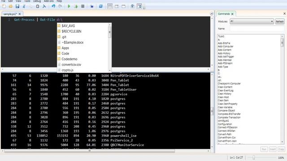The height and width of the screenshot is (161, 287).
Task: Select Add-Member in the commands list
Action: click(225, 60)
